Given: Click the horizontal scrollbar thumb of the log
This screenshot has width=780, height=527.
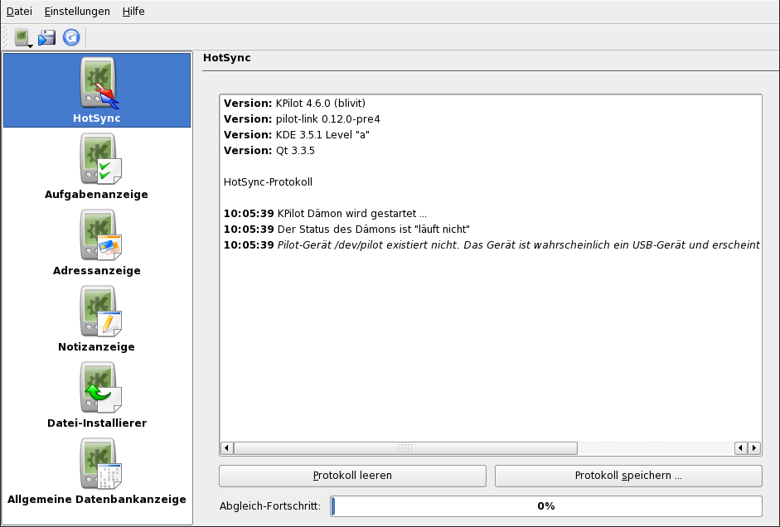Looking at the screenshot, I should [x=405, y=448].
